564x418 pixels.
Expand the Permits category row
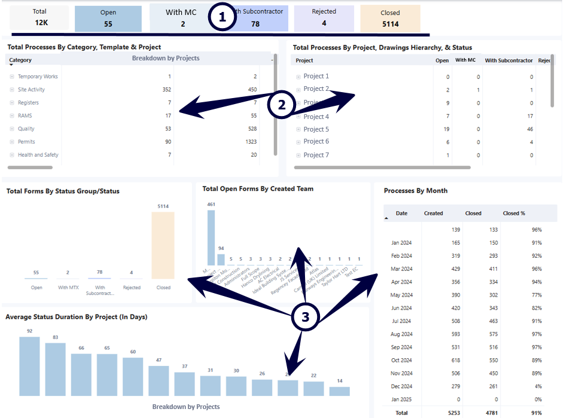point(12,142)
